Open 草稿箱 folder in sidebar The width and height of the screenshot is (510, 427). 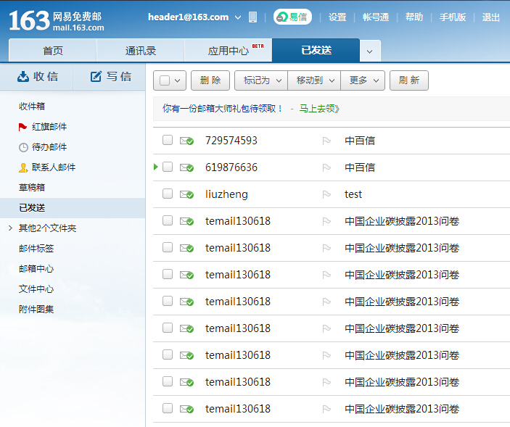[32, 188]
